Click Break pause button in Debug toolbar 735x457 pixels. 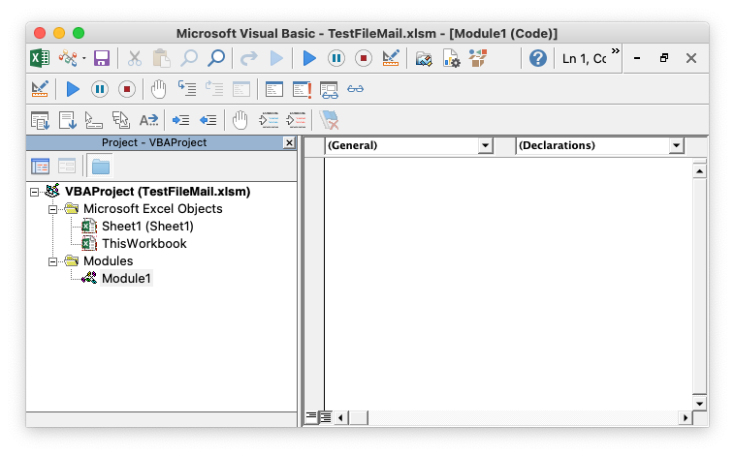[99, 89]
